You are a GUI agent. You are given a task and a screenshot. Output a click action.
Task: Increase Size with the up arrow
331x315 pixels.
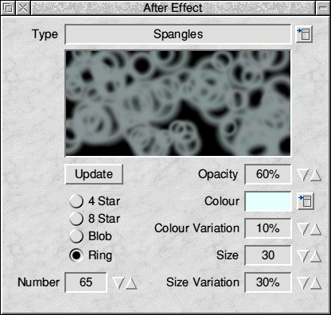[316, 256]
